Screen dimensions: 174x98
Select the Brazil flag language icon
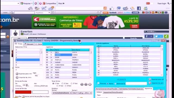pos(163,13)
